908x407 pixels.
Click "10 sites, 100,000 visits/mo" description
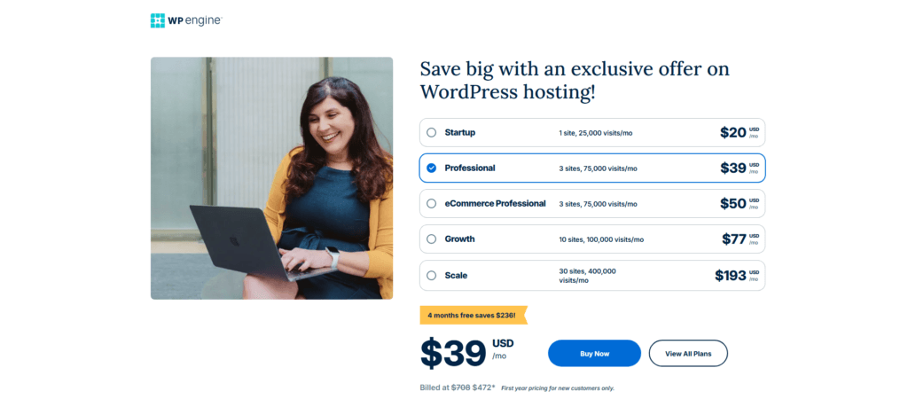click(x=601, y=239)
